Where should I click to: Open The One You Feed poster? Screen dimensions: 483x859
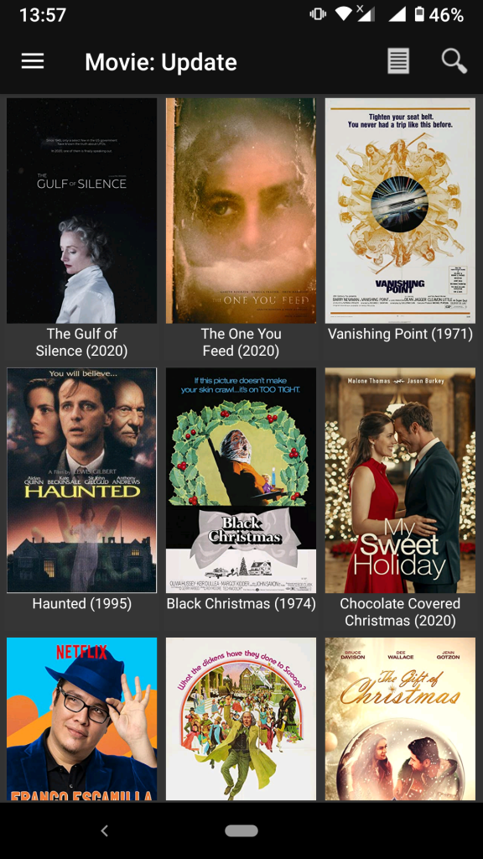tap(241, 211)
